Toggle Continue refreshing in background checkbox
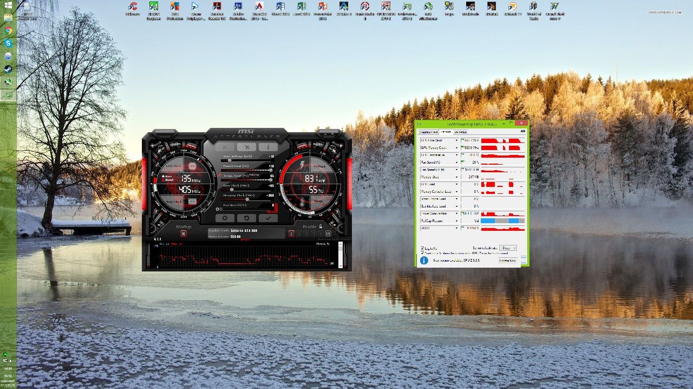693x389 pixels. point(422,253)
